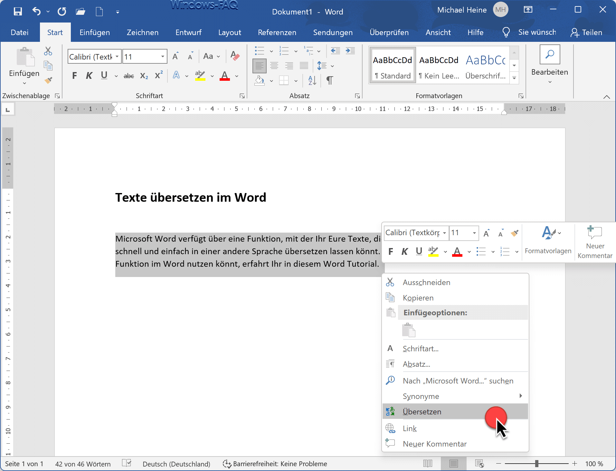Screen dimensions: 616x471
Task: Open the Datei tab
Action: (x=20, y=32)
